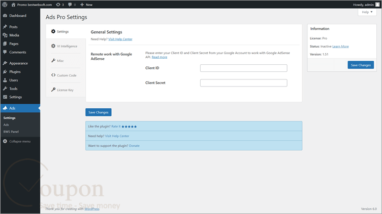This screenshot has width=382, height=214.
Task: Open Read more link about AdSense API
Action: pos(160,57)
